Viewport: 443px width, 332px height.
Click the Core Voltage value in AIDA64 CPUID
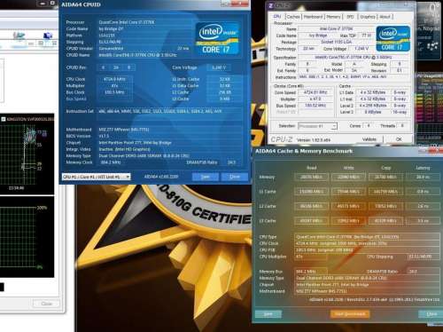(219, 67)
